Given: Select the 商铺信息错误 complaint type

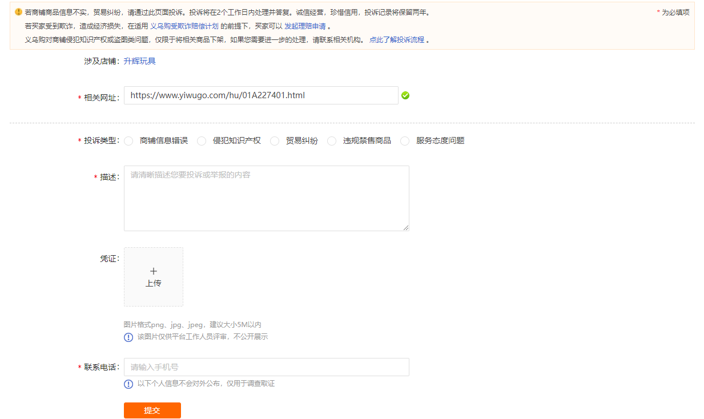Looking at the screenshot, I should (x=129, y=141).
